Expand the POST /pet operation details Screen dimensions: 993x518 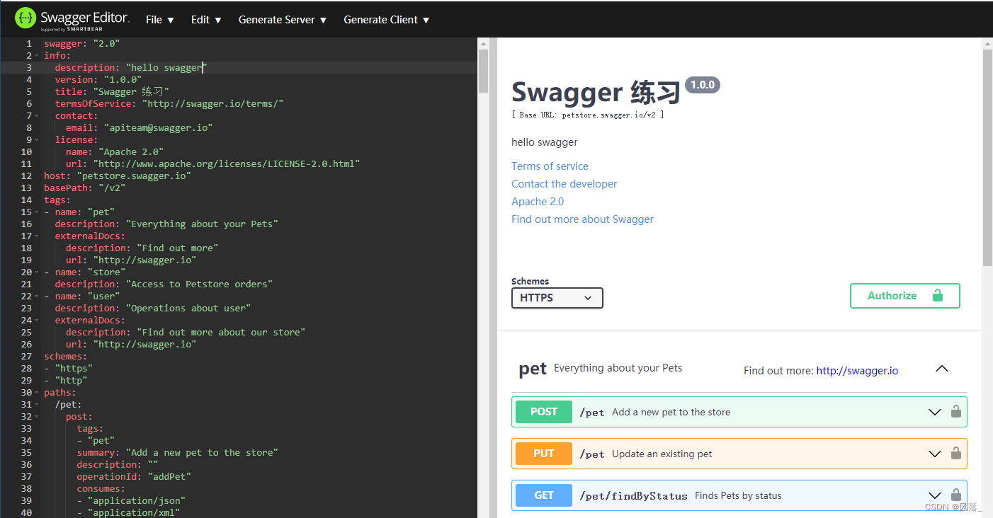(x=934, y=411)
